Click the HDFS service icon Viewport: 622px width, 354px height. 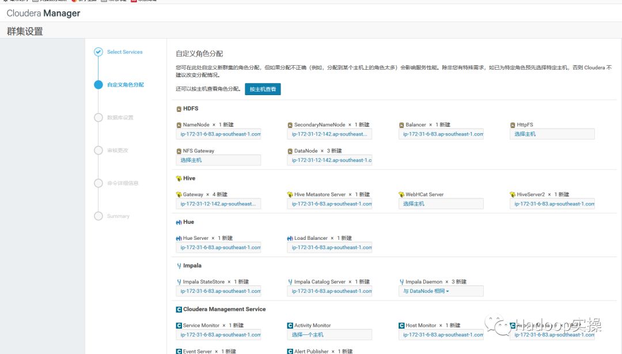coord(179,109)
